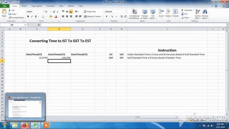Open Find & Select menu
This screenshot has height=129, width=229.
pyautogui.click(x=205, y=14)
